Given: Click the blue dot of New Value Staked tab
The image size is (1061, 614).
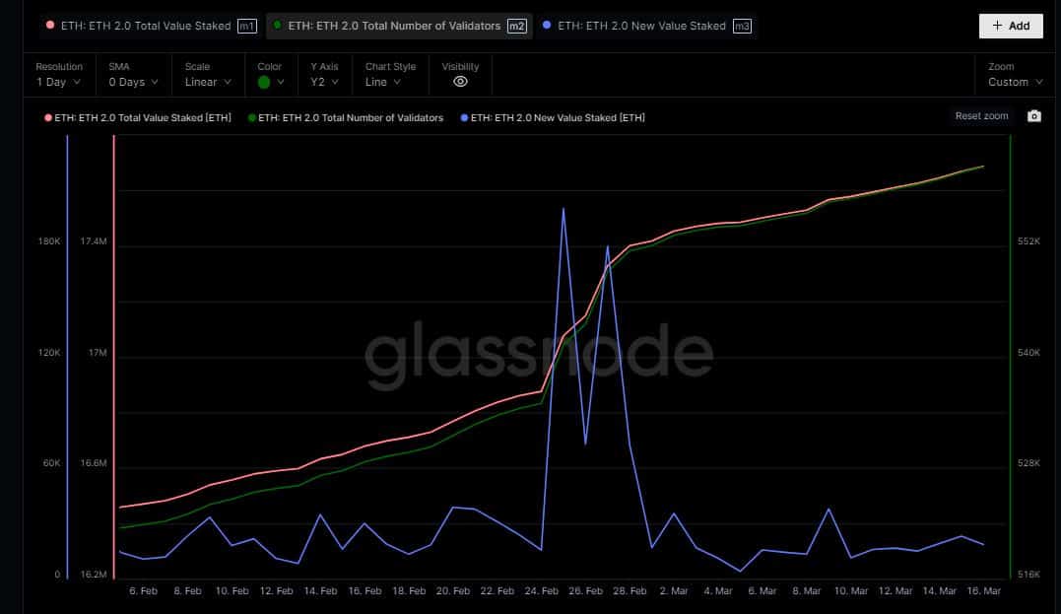Looking at the screenshot, I should (x=547, y=26).
